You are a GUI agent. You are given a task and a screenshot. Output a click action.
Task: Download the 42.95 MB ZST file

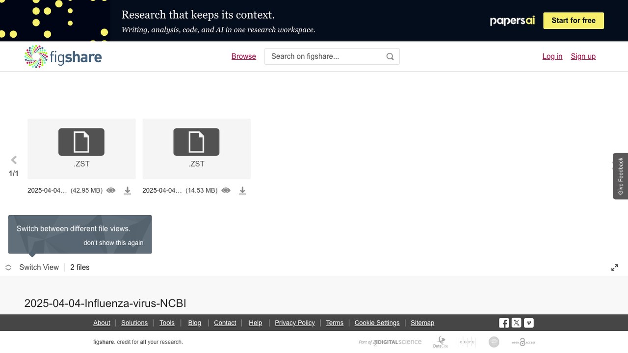point(127,191)
